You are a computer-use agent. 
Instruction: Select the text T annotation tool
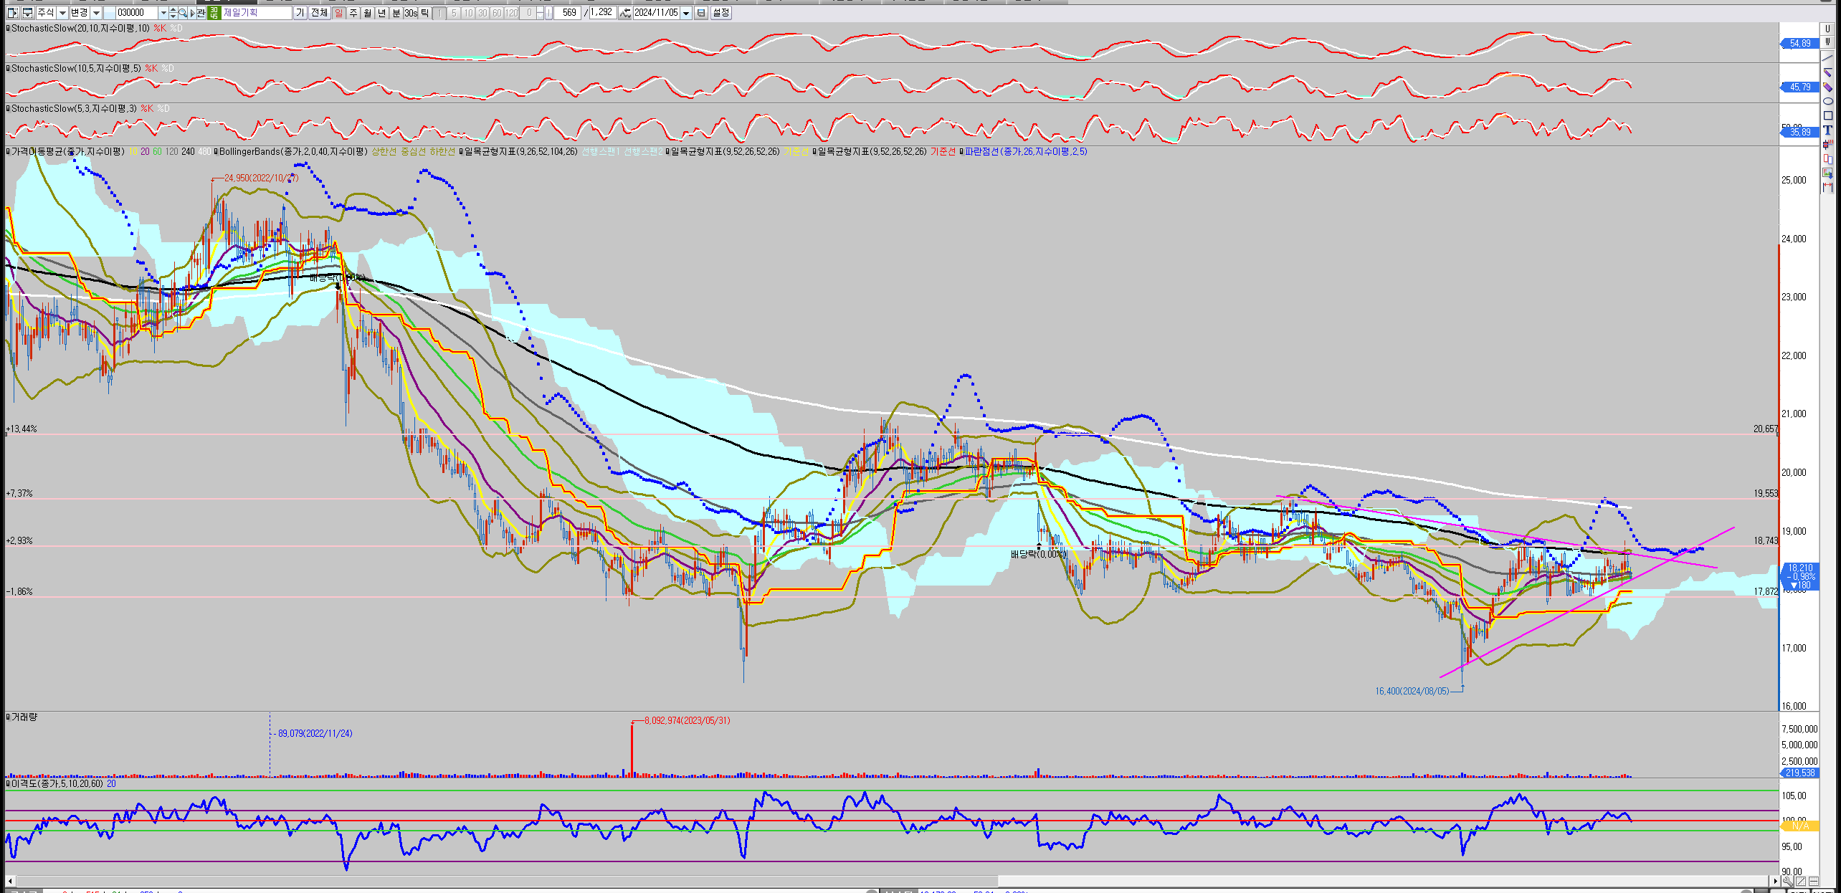click(1827, 130)
